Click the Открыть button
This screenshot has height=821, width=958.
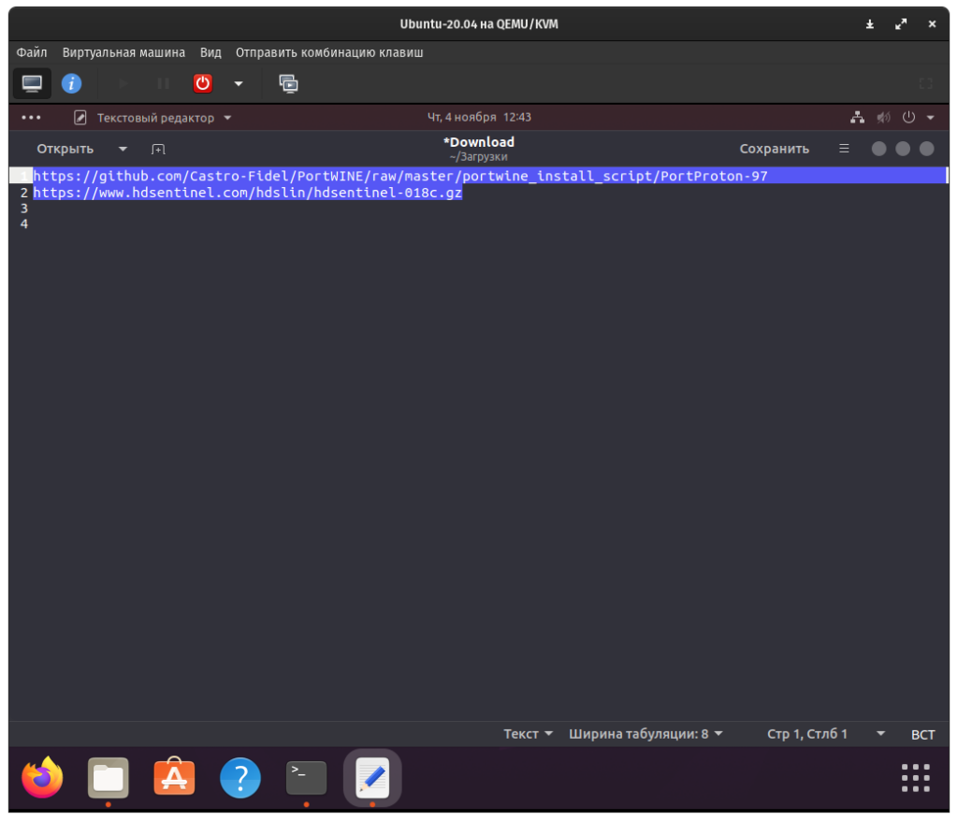coord(65,149)
